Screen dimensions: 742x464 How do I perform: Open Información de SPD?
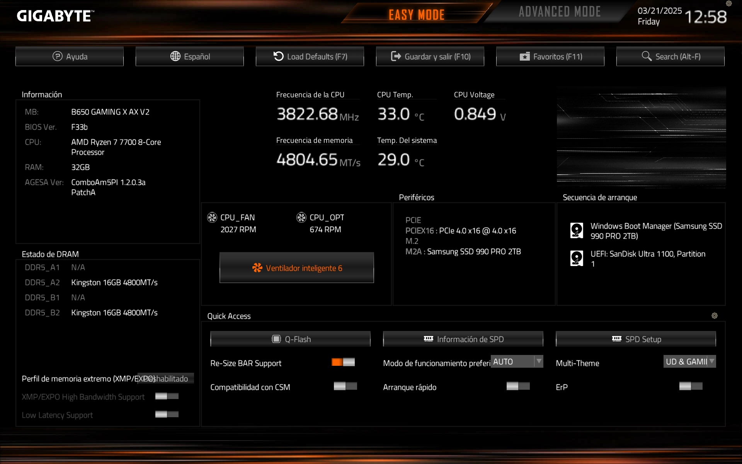[463, 339]
